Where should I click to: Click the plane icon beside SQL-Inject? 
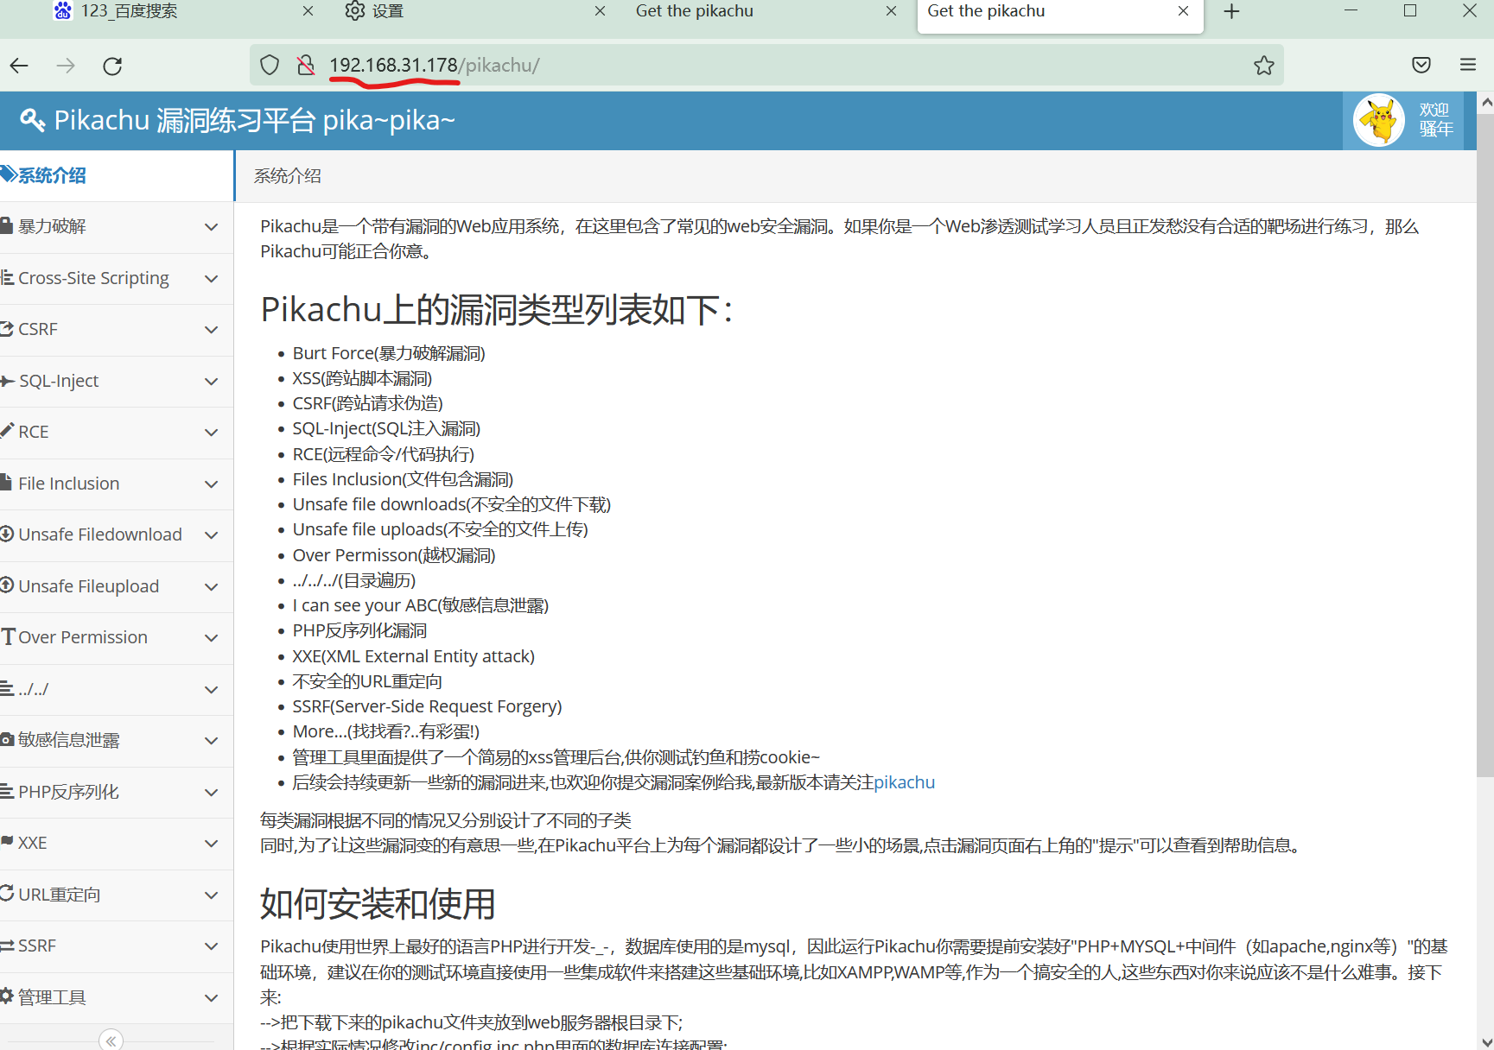click(8, 381)
